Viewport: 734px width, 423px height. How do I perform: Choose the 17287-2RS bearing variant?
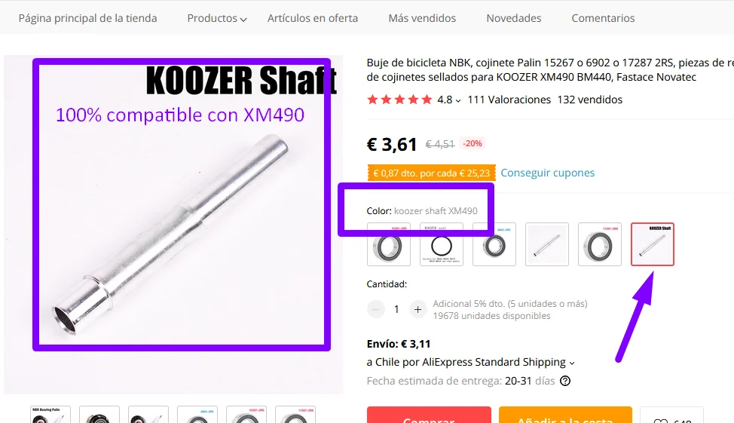(600, 244)
